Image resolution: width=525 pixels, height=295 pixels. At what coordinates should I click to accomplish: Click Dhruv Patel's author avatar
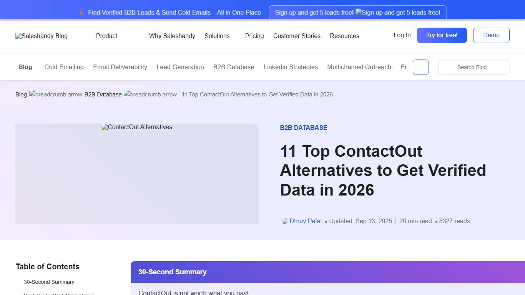(x=284, y=221)
